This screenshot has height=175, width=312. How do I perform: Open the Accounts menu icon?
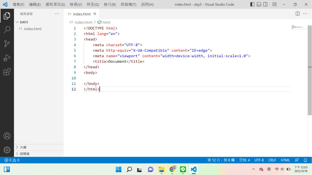[7, 136]
